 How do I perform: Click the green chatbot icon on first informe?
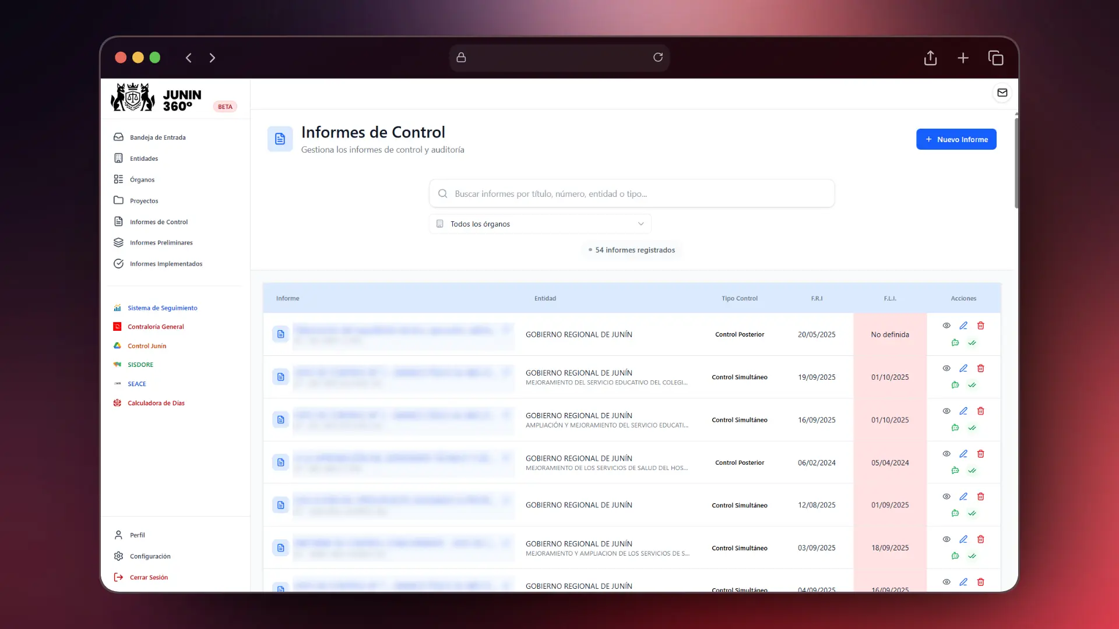[955, 342]
